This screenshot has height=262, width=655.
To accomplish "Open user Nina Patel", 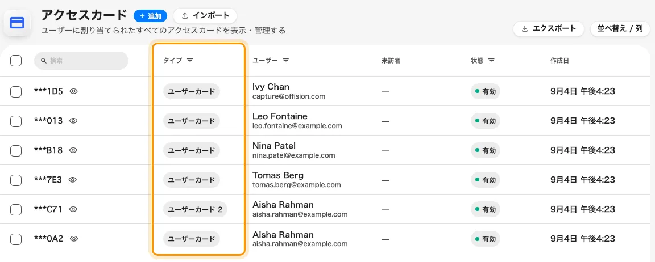I will [x=274, y=146].
